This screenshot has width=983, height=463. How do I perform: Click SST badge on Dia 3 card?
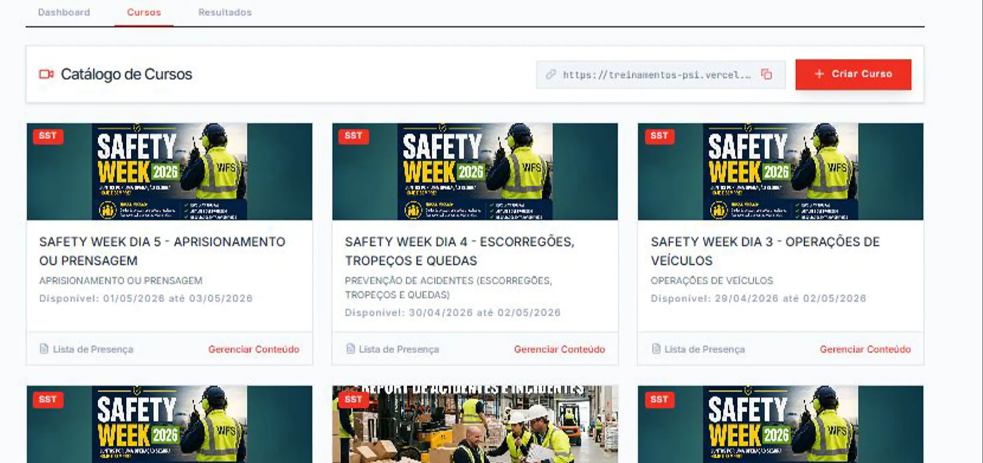[x=659, y=136]
